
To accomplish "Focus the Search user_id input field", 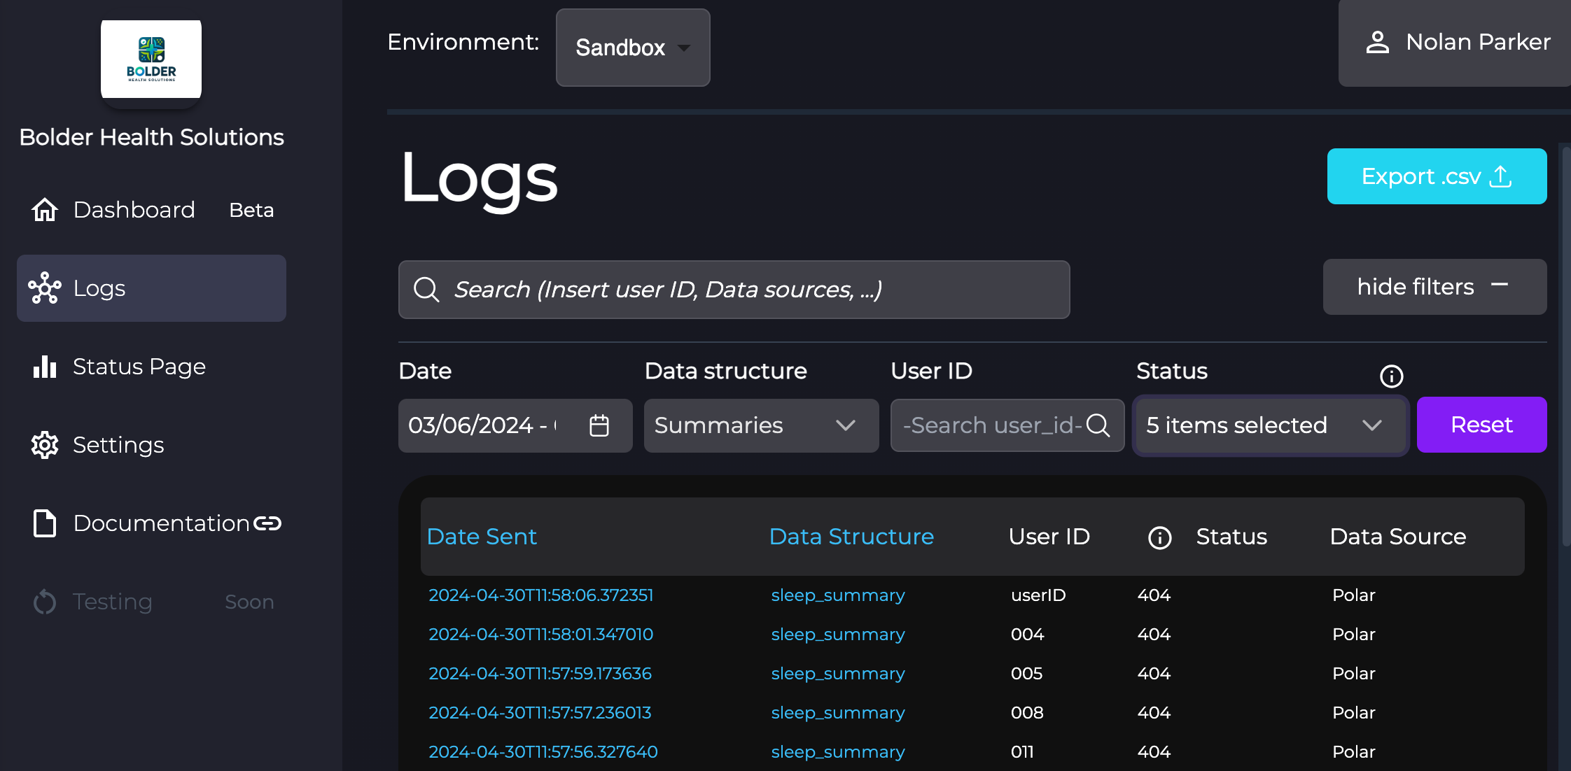I will [1007, 425].
